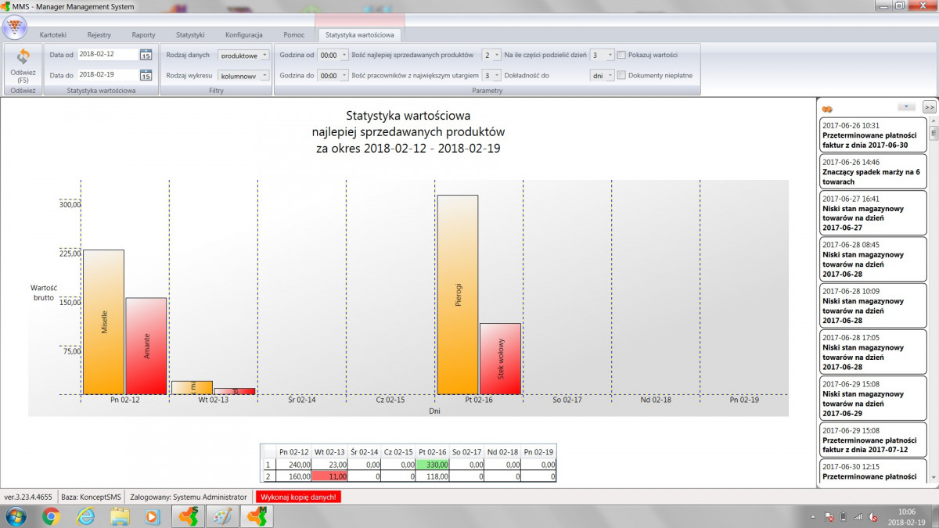Click the orange Pierogi bar in chart
The height and width of the screenshot is (528, 939).
pyautogui.click(x=457, y=283)
